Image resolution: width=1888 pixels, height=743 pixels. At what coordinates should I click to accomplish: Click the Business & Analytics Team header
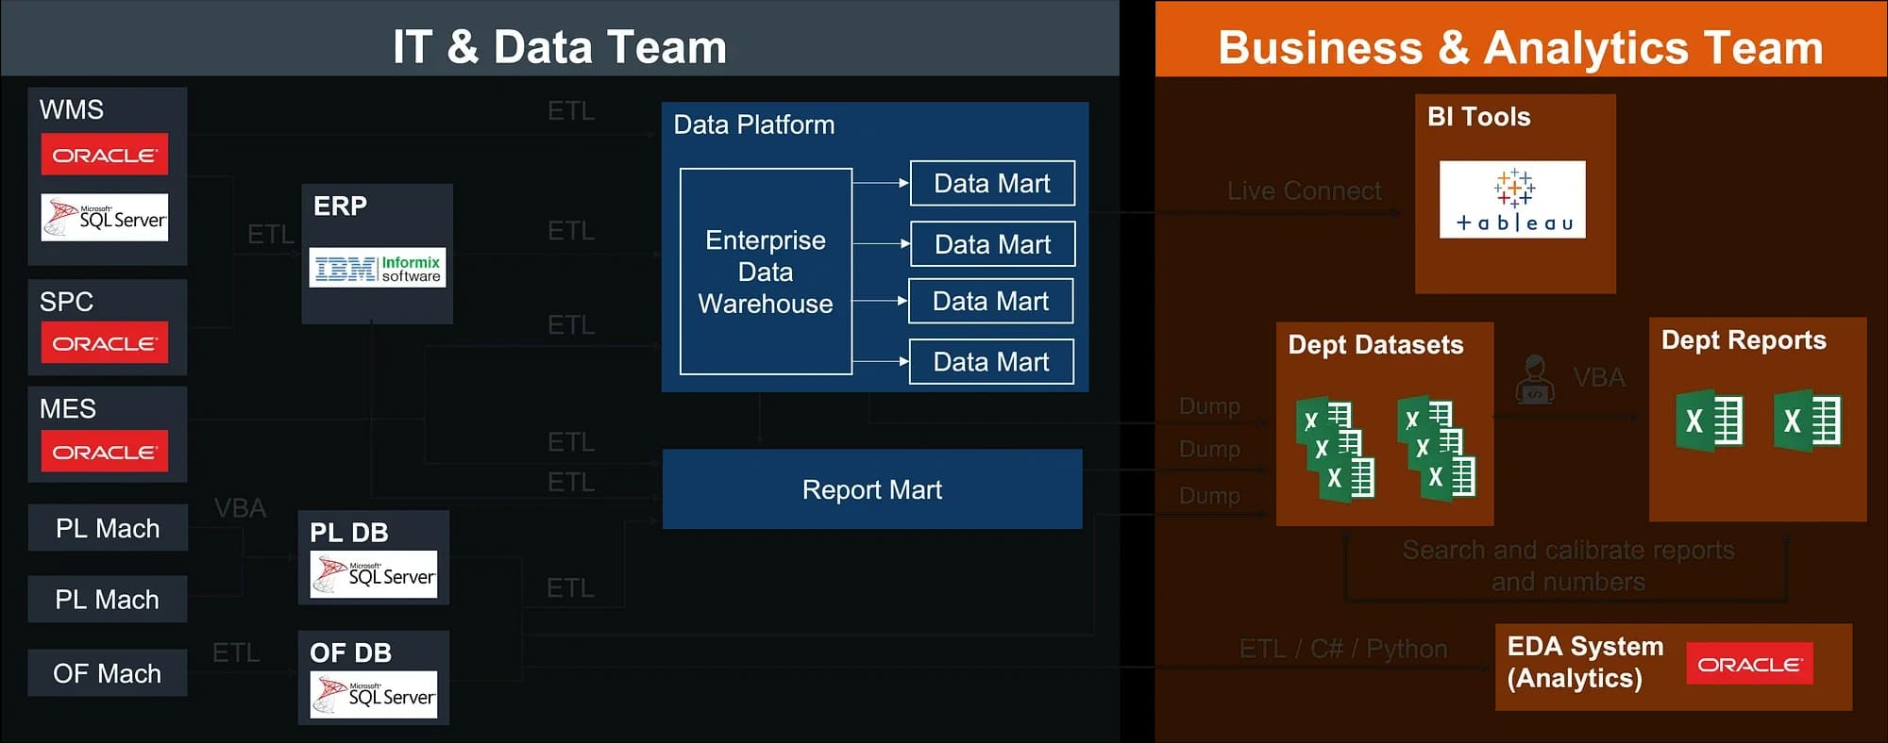coord(1521,47)
